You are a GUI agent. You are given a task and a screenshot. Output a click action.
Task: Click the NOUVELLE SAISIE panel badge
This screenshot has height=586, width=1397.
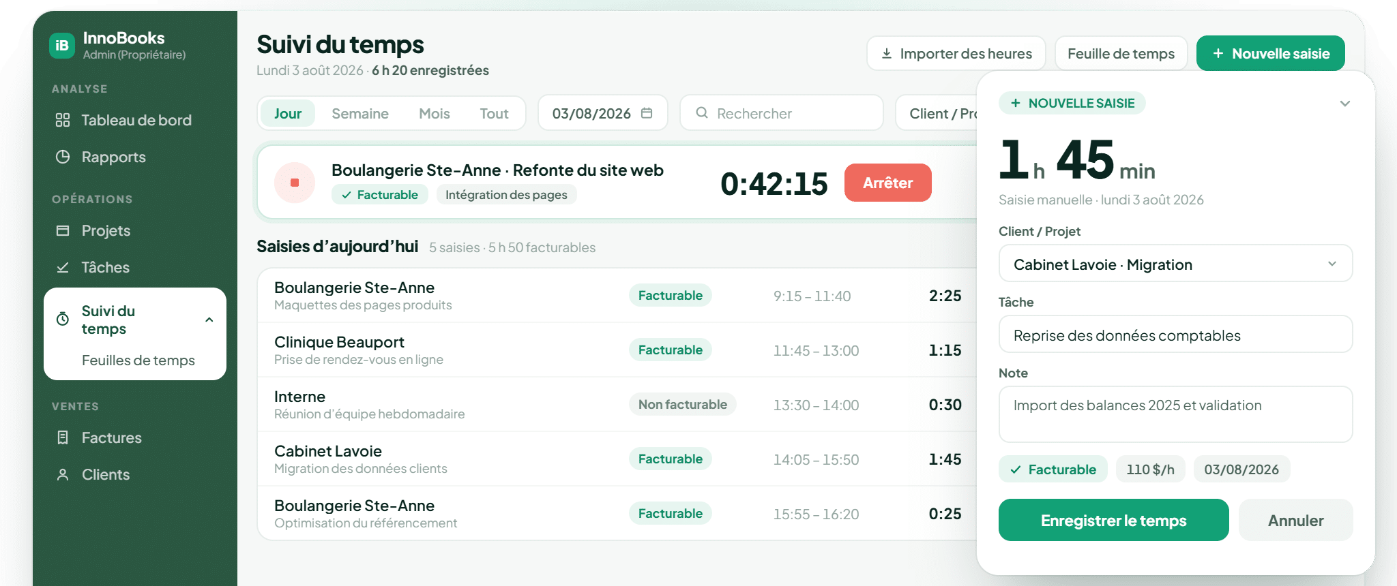pyautogui.click(x=1072, y=103)
